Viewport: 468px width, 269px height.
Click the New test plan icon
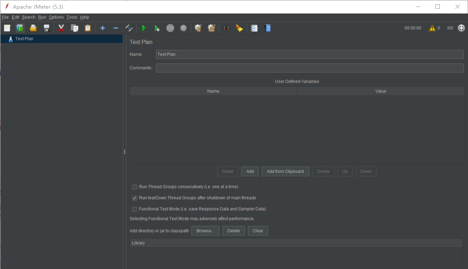tap(7, 28)
